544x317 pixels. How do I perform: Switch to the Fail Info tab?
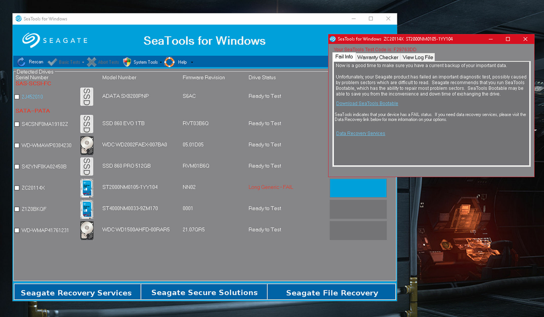344,57
